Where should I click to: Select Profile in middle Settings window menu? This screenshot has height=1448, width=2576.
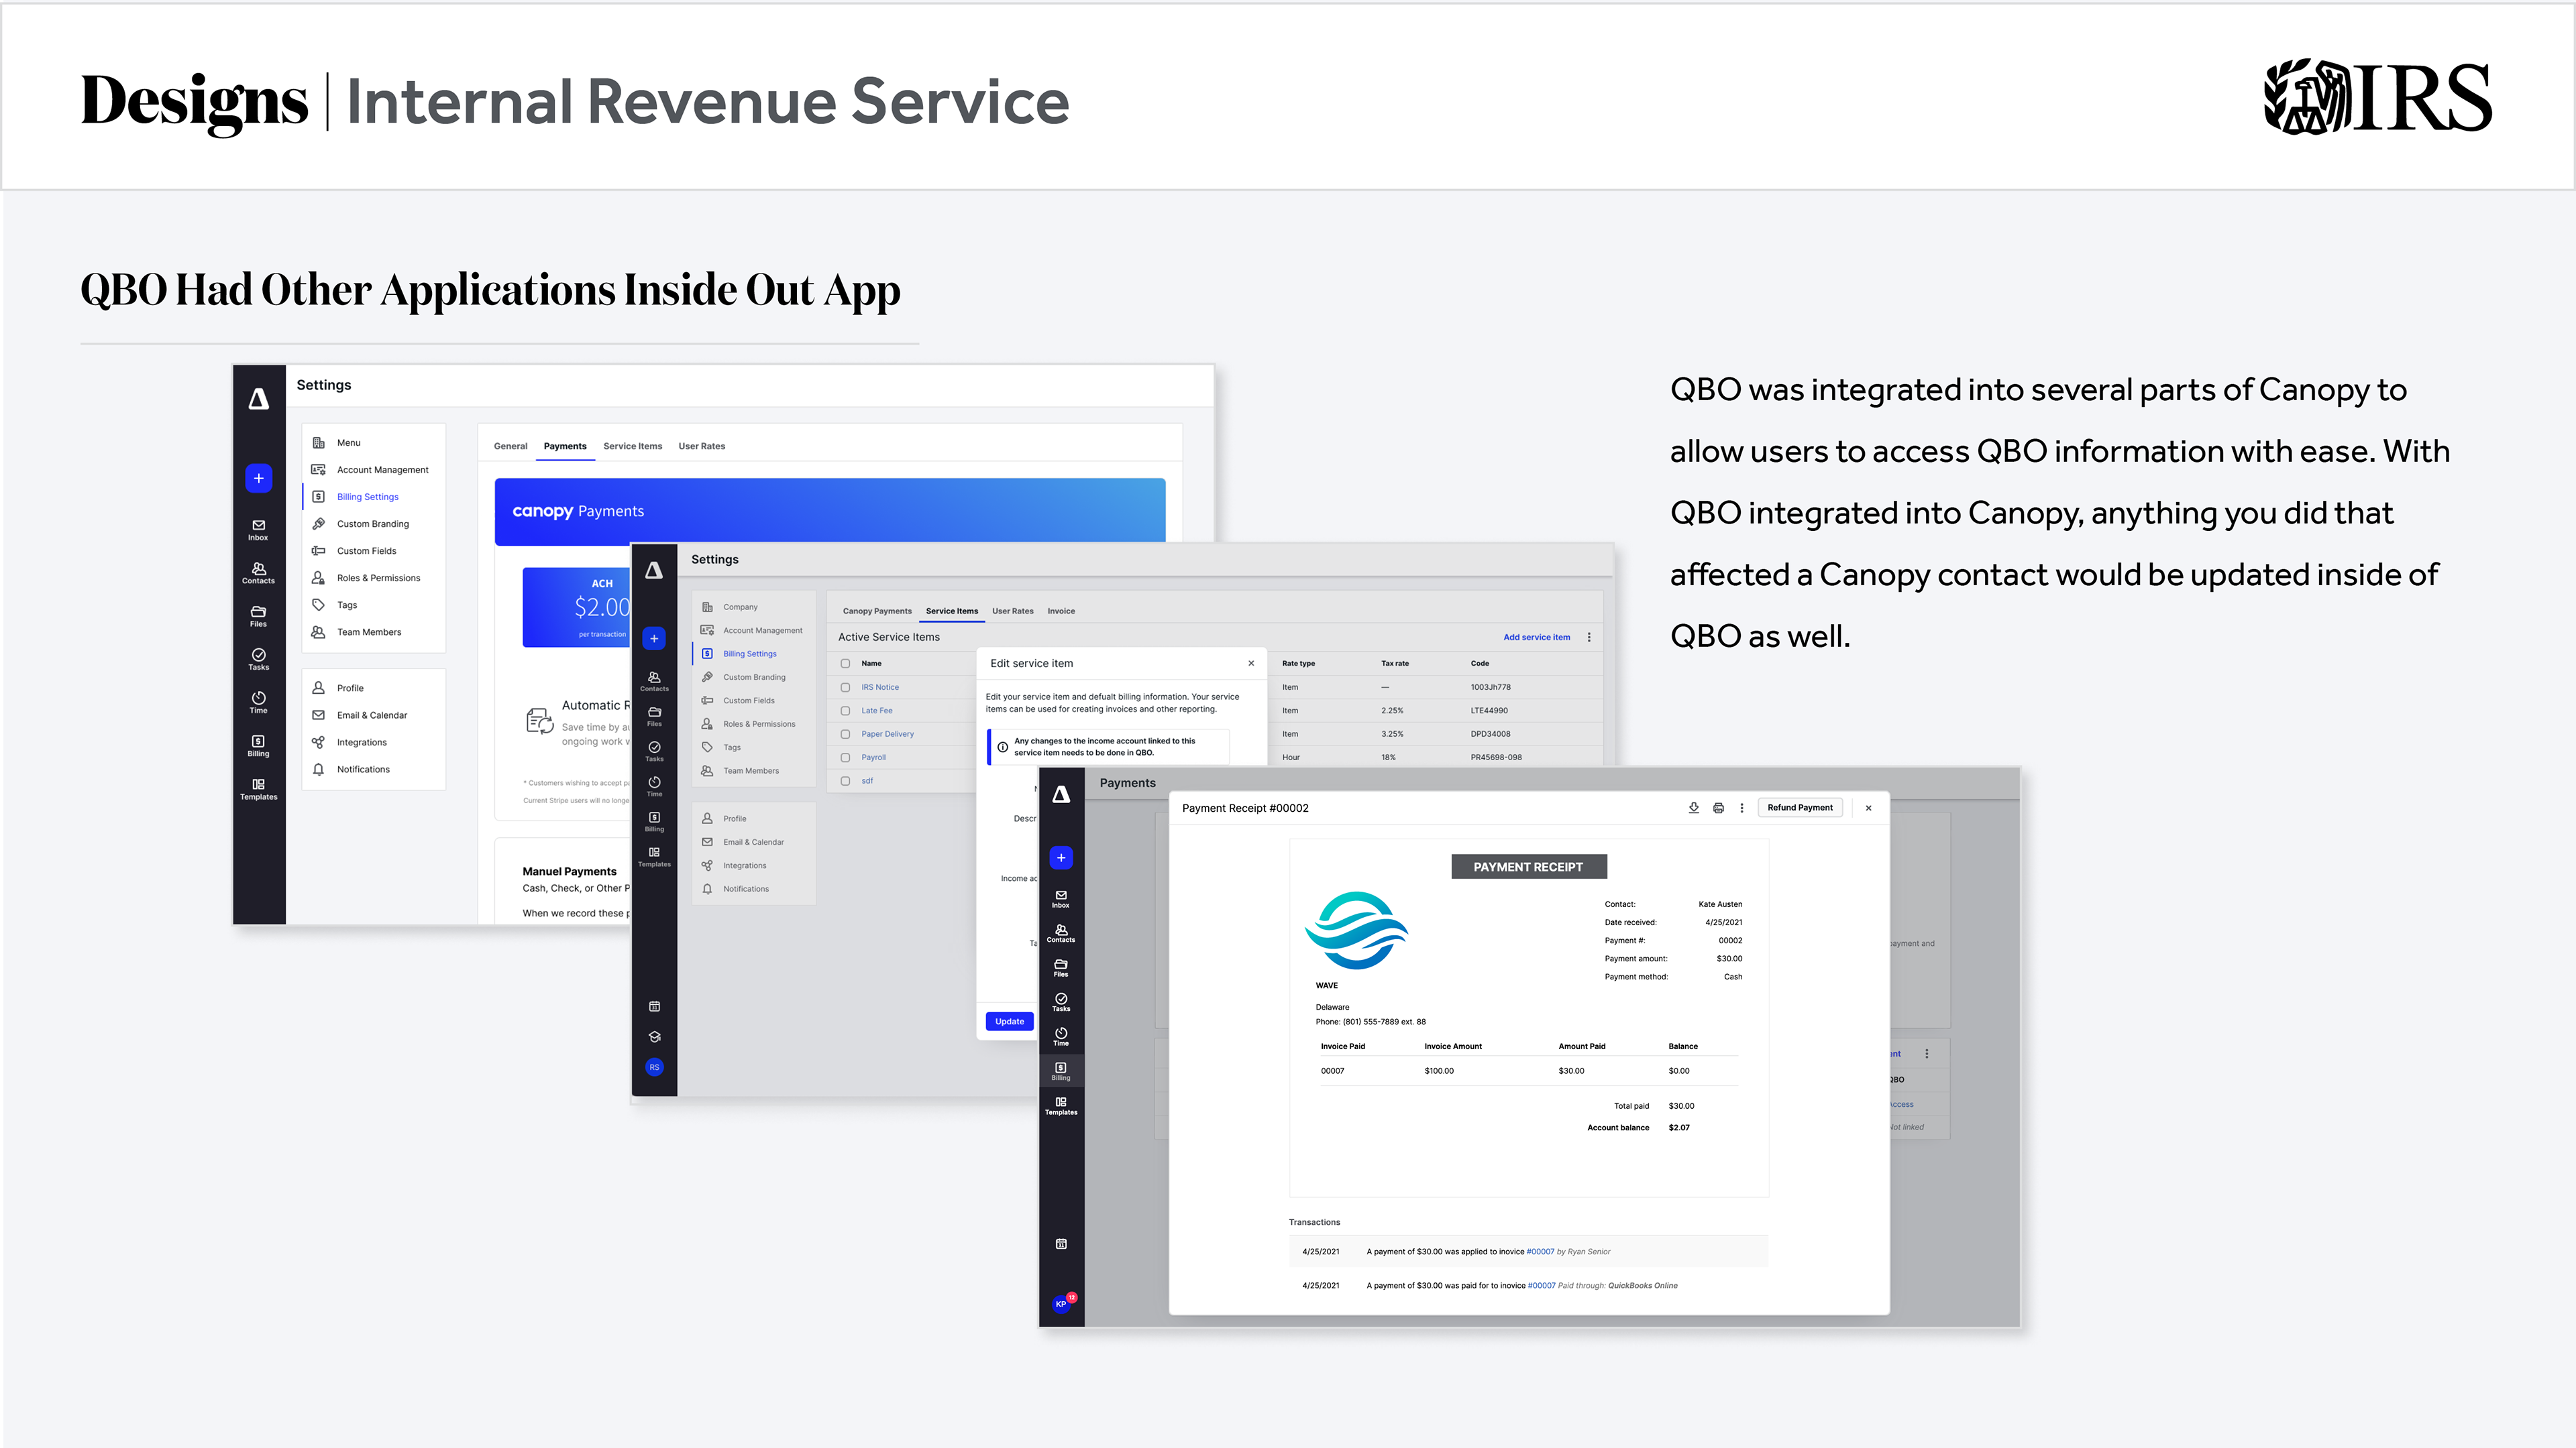[x=754, y=819]
